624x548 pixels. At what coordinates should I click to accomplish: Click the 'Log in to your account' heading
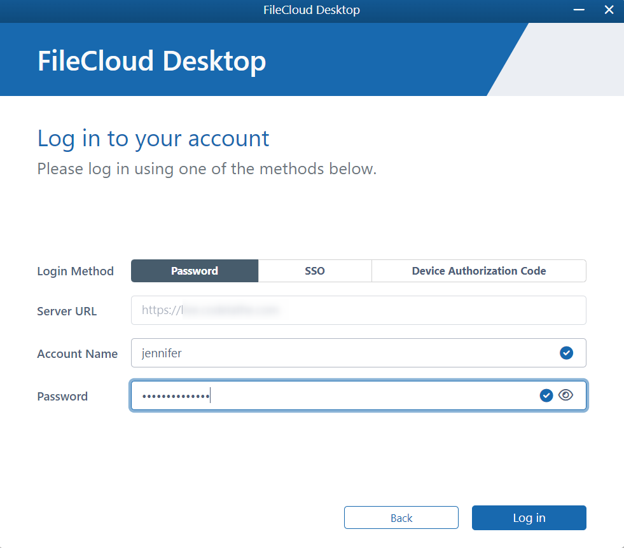point(153,139)
